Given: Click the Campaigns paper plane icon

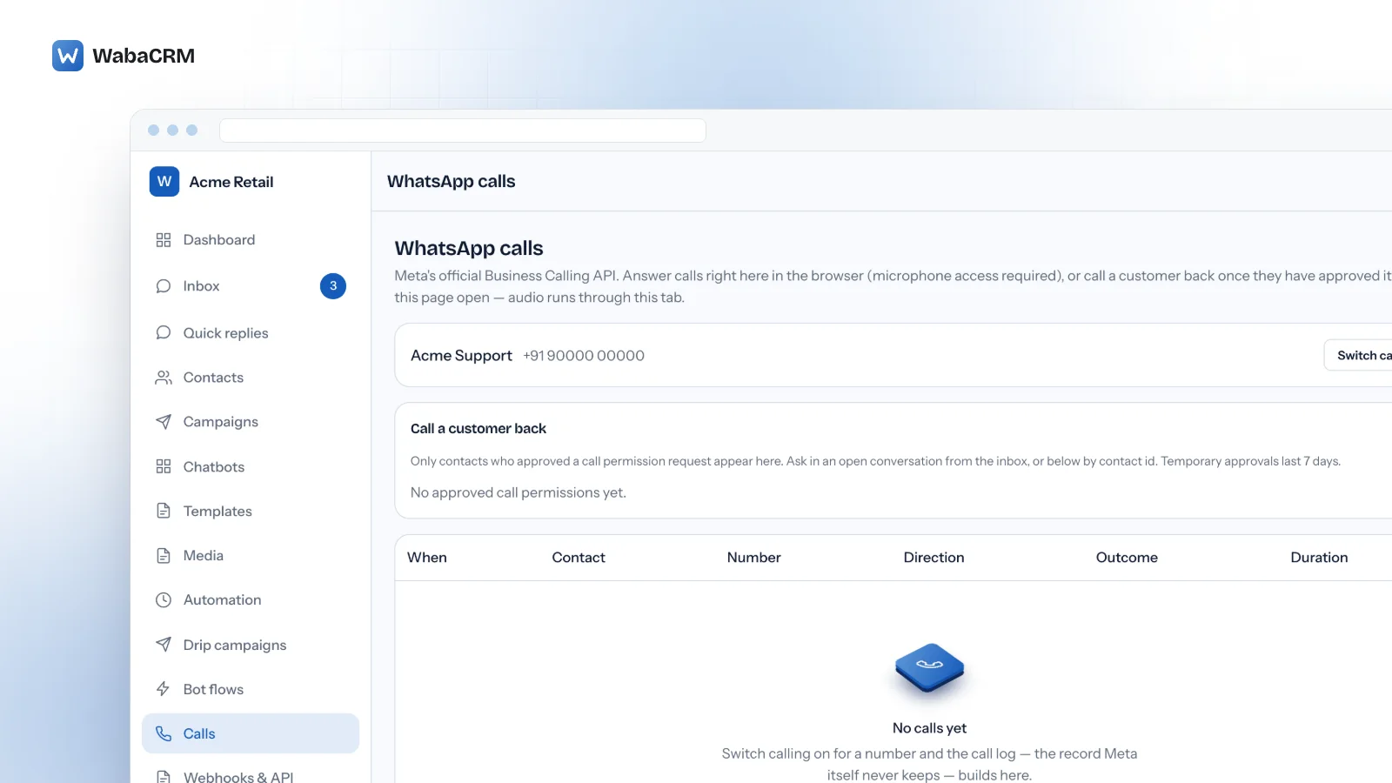Looking at the screenshot, I should click(164, 422).
